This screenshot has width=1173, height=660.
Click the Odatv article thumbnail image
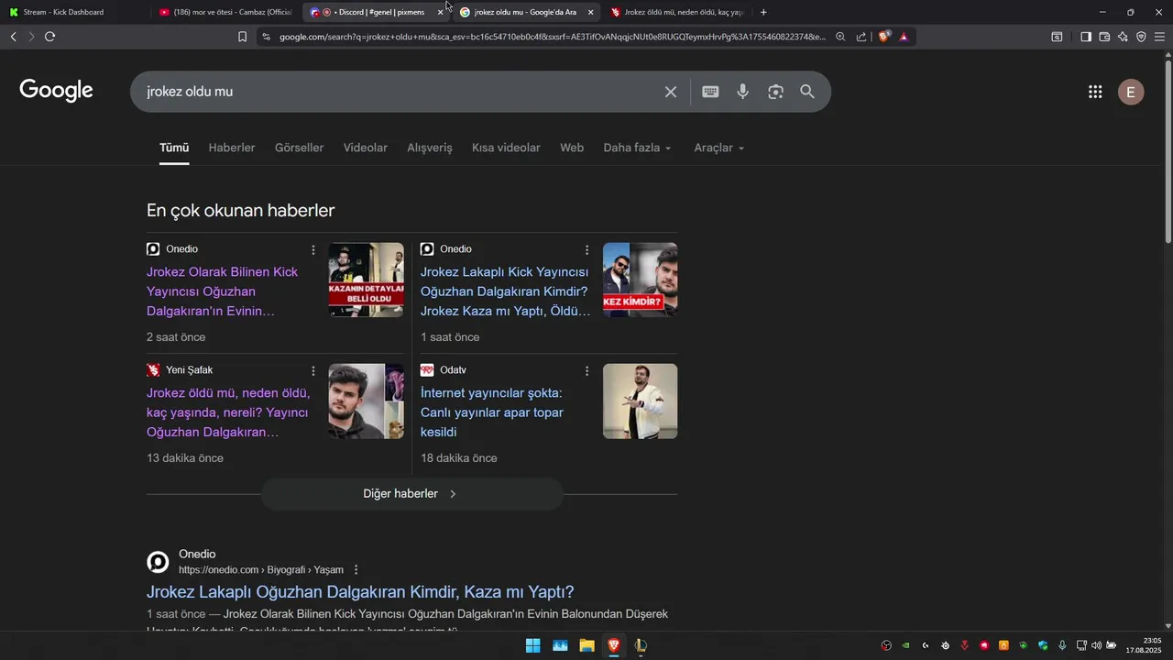(640, 401)
